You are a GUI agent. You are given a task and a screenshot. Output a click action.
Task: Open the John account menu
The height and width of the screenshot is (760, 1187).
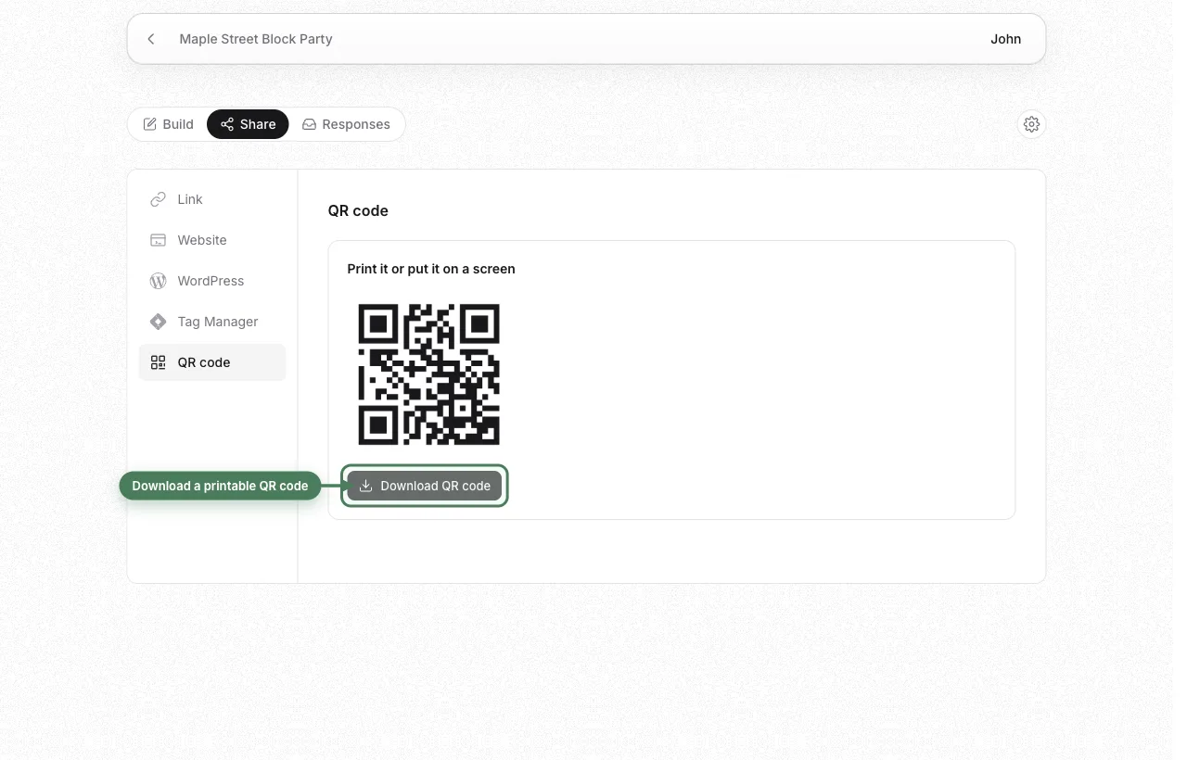[x=1005, y=39]
